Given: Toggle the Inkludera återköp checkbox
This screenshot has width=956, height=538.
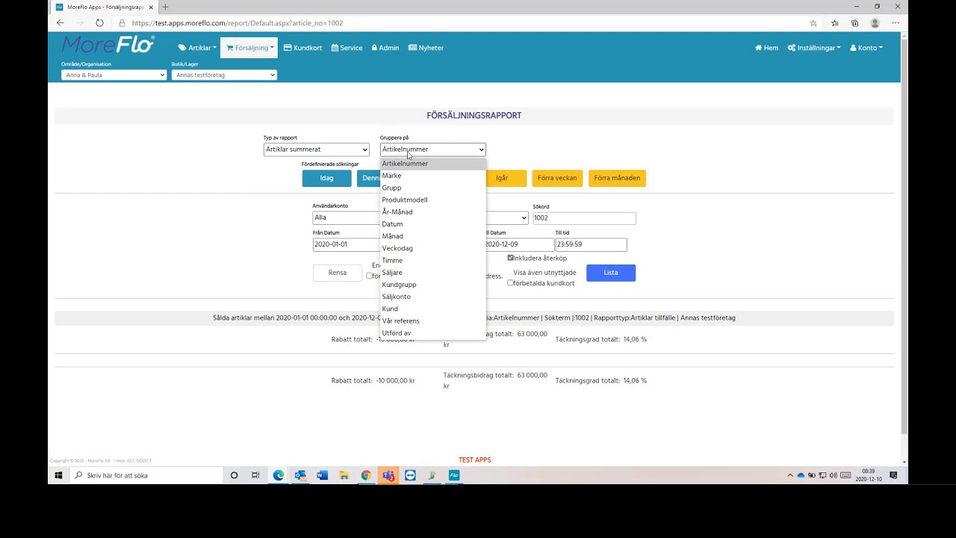Looking at the screenshot, I should pyautogui.click(x=510, y=258).
